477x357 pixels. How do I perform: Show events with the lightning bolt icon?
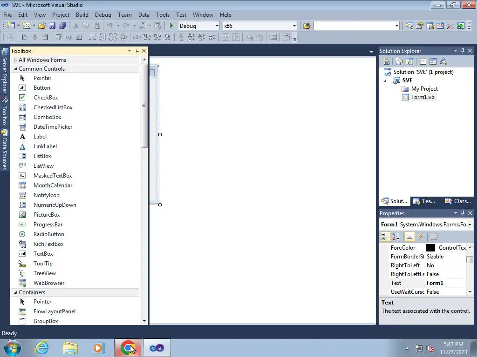click(420, 237)
